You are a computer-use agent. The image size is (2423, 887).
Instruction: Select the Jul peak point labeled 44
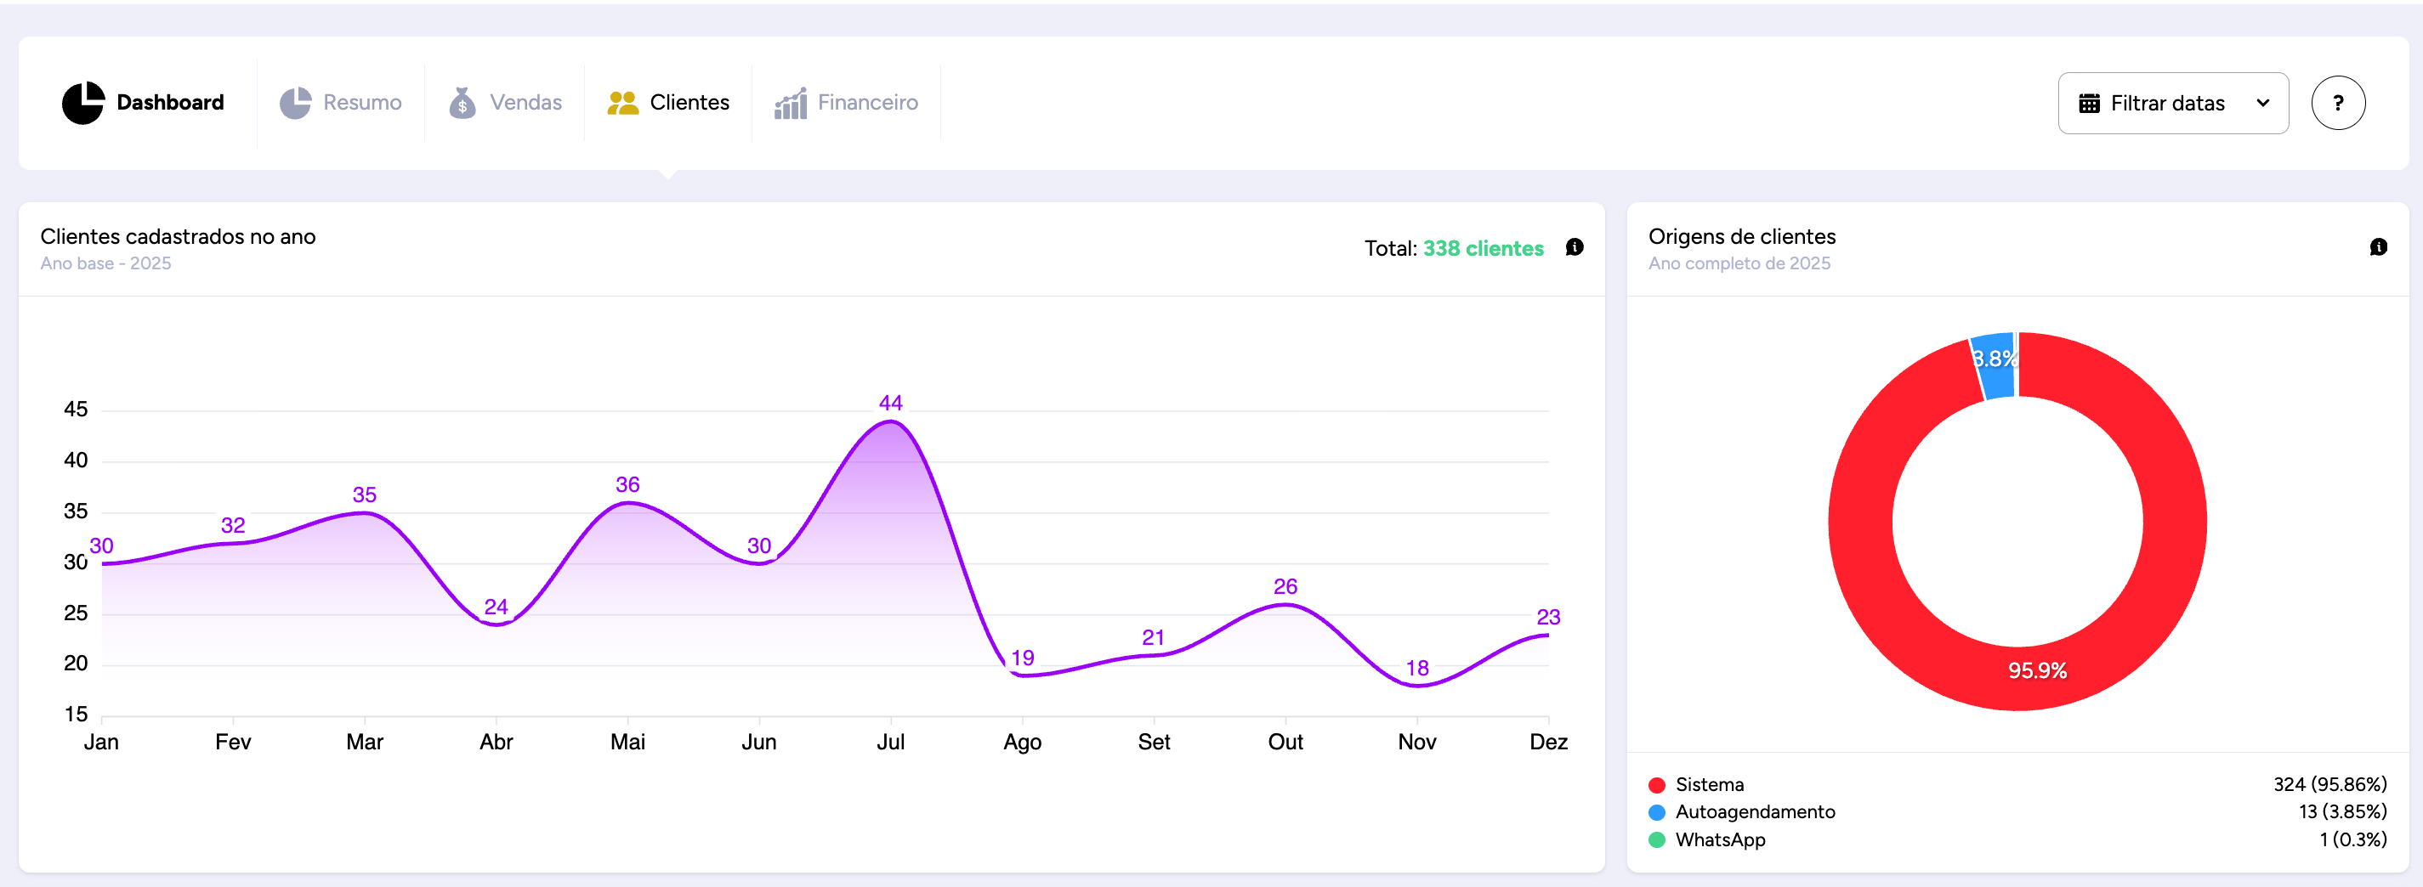(890, 421)
